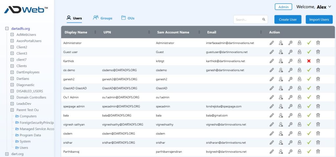Image resolution: width=336 pixels, height=157 pixels.
Task: Toggle bala enabled status check
Action: click(309, 115)
